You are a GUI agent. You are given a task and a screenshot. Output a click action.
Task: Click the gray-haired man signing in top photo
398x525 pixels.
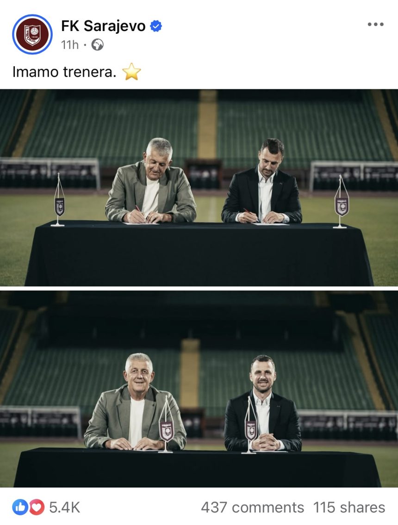(x=151, y=182)
